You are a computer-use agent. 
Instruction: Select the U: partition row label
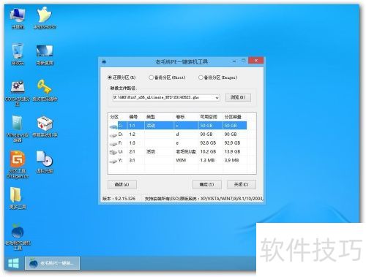tap(121, 151)
